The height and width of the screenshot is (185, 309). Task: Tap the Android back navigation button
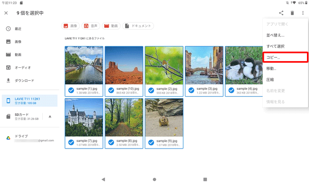tap(104, 179)
